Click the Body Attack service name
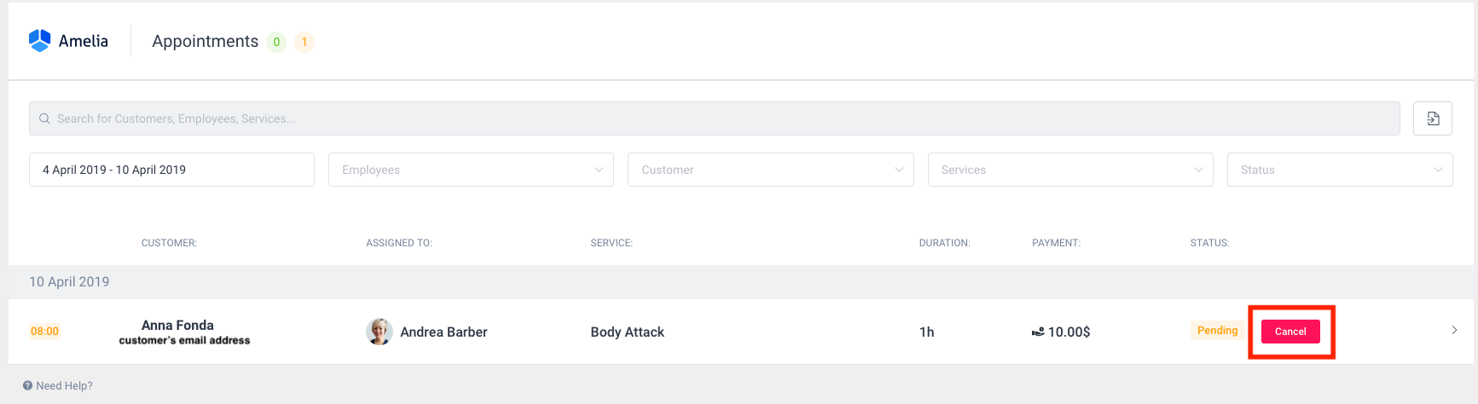This screenshot has width=1478, height=404. (627, 332)
